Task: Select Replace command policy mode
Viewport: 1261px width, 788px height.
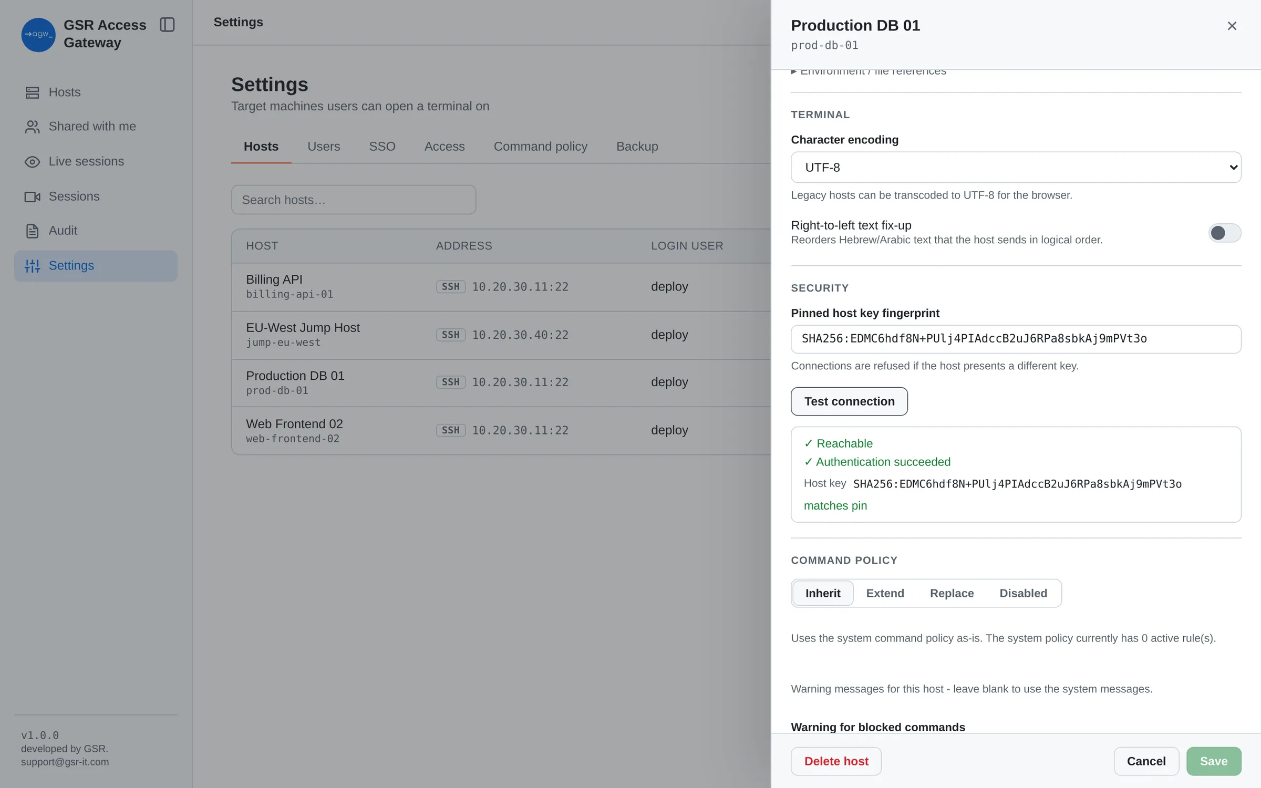Action: tap(952, 593)
